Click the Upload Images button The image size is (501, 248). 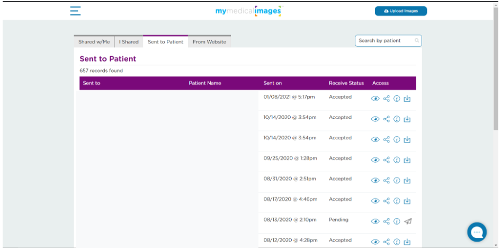[x=401, y=11]
